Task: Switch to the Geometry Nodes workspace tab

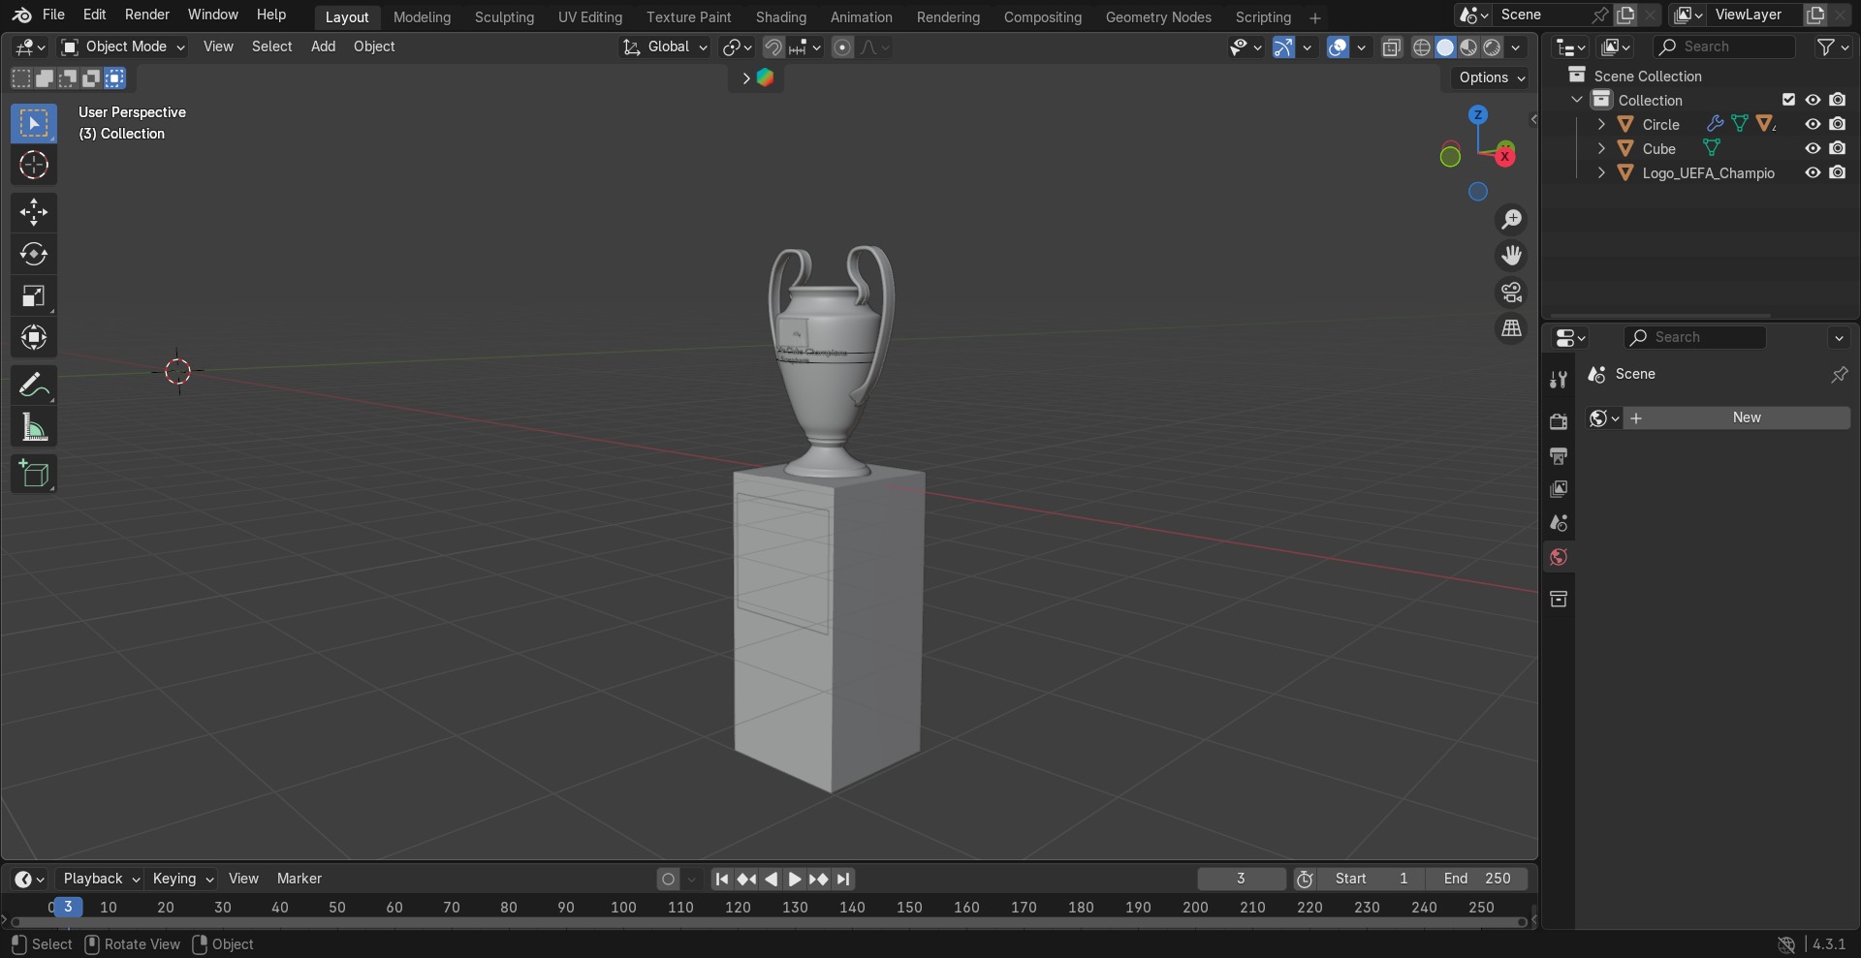Action: point(1158,17)
